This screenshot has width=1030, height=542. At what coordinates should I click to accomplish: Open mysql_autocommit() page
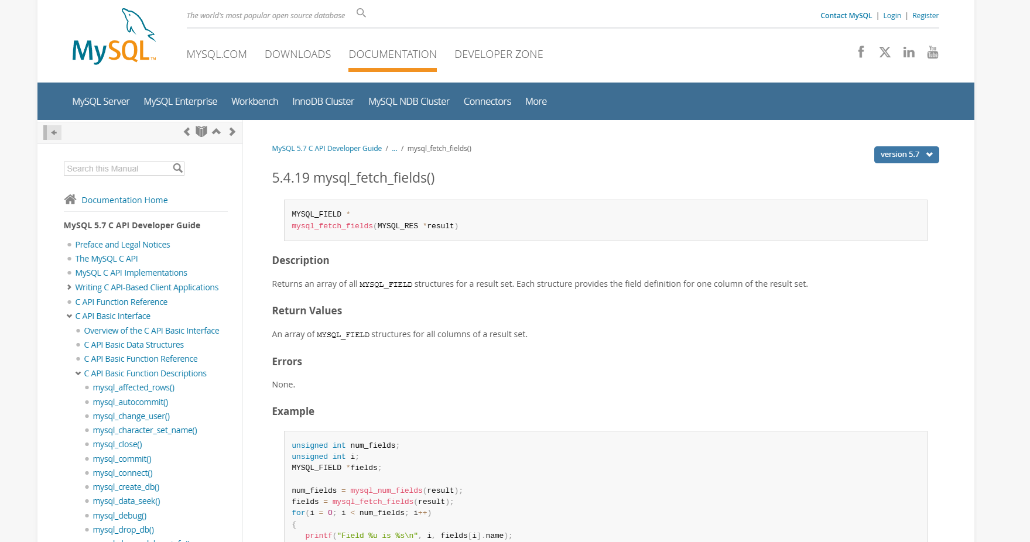[131, 402]
